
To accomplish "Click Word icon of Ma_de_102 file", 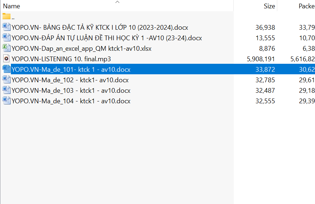I will point(6,80).
